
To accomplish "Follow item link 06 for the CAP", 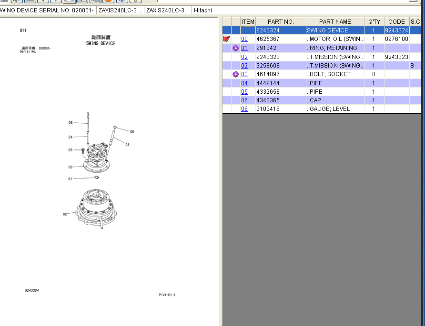I will [x=244, y=100].
